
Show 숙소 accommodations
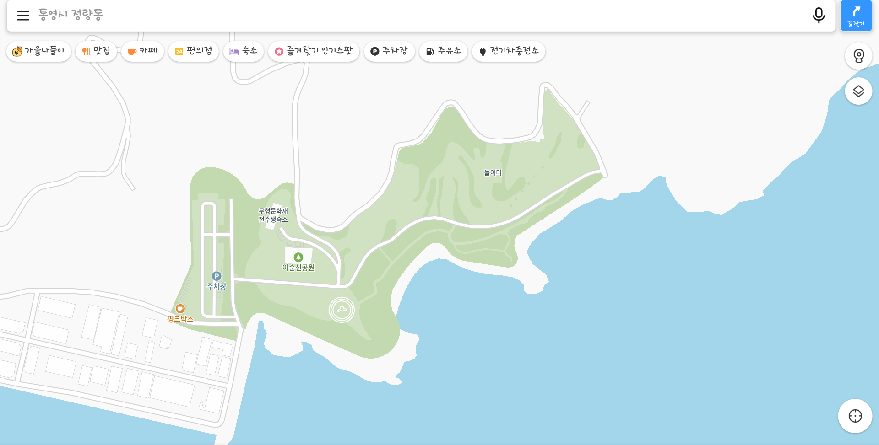point(243,51)
